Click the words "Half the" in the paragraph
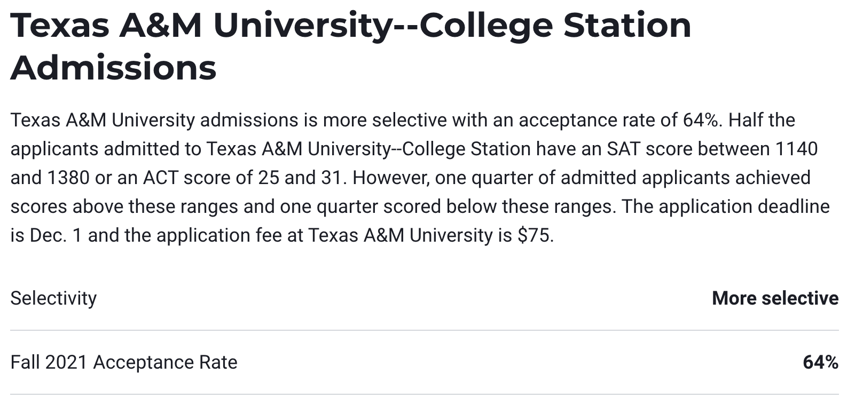This screenshot has width=863, height=398. coord(762,120)
